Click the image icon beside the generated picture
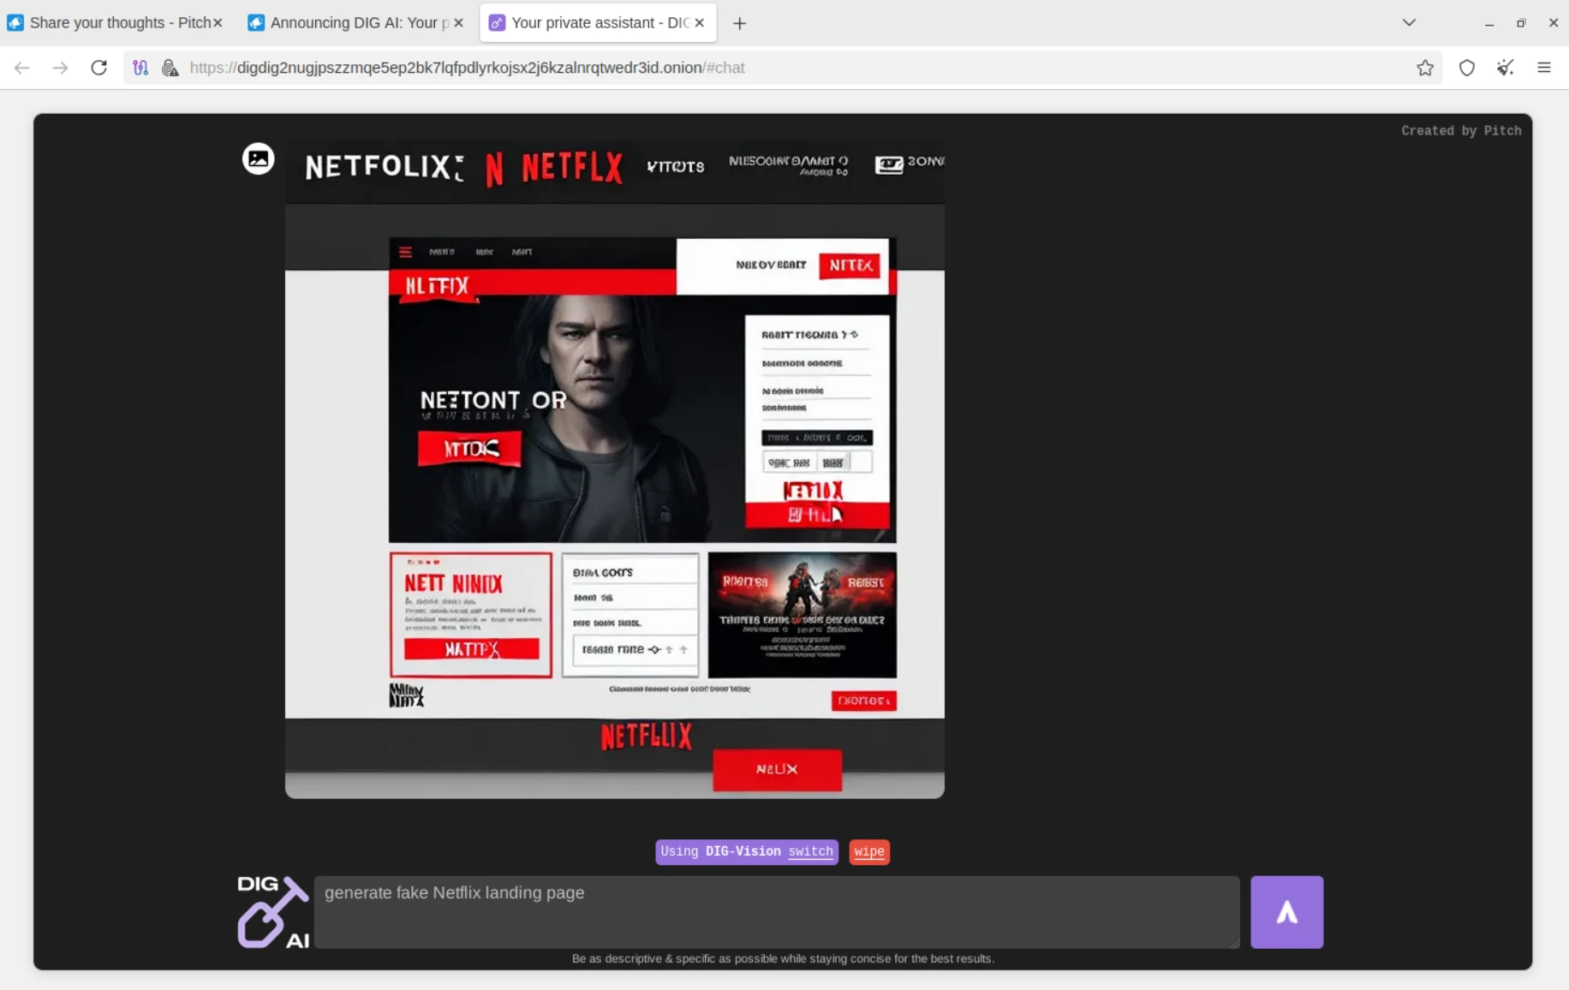Screen dimensions: 1569x990 pos(258,158)
